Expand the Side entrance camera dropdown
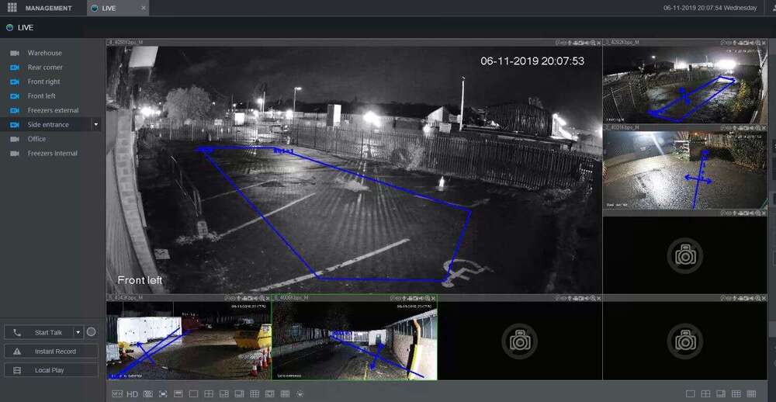The width and height of the screenshot is (776, 402). point(96,124)
